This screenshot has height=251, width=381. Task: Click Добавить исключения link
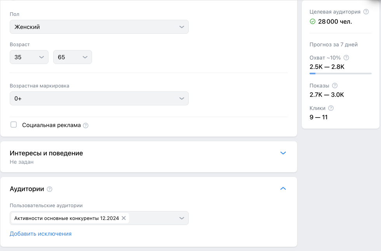coord(40,234)
